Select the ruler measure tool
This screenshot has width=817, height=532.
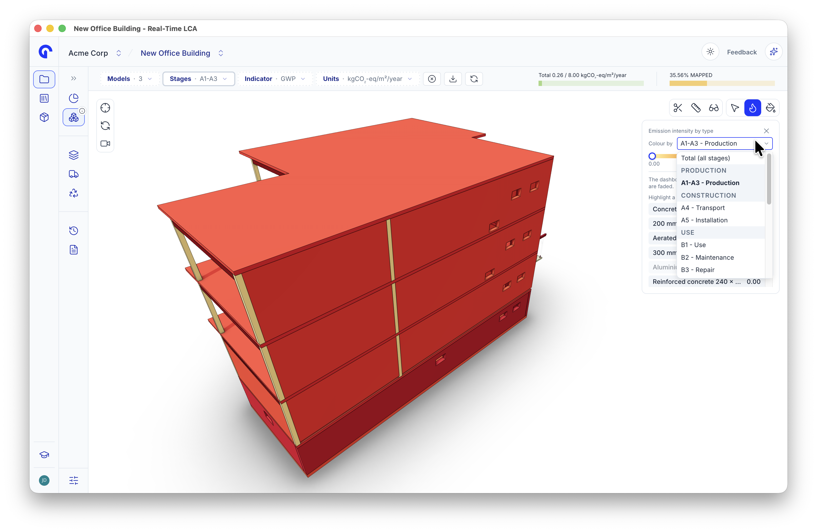tap(696, 108)
